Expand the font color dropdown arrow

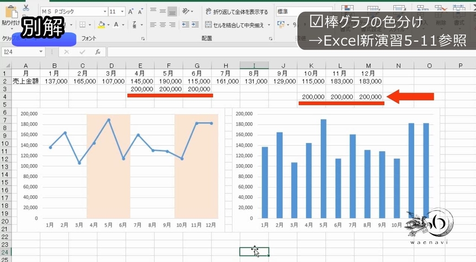click(123, 25)
